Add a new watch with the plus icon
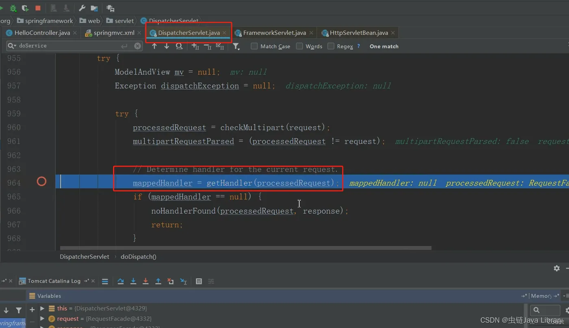Image resolution: width=569 pixels, height=328 pixels. (32, 310)
